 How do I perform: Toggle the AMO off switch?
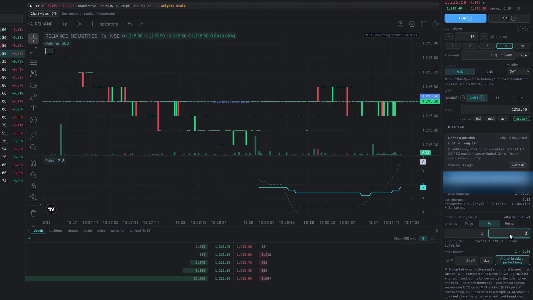pyautogui.click(x=456, y=127)
